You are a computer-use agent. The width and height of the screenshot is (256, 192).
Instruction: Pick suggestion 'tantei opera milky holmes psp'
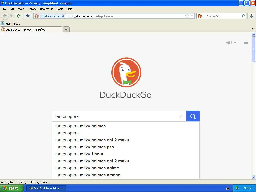click(126, 147)
